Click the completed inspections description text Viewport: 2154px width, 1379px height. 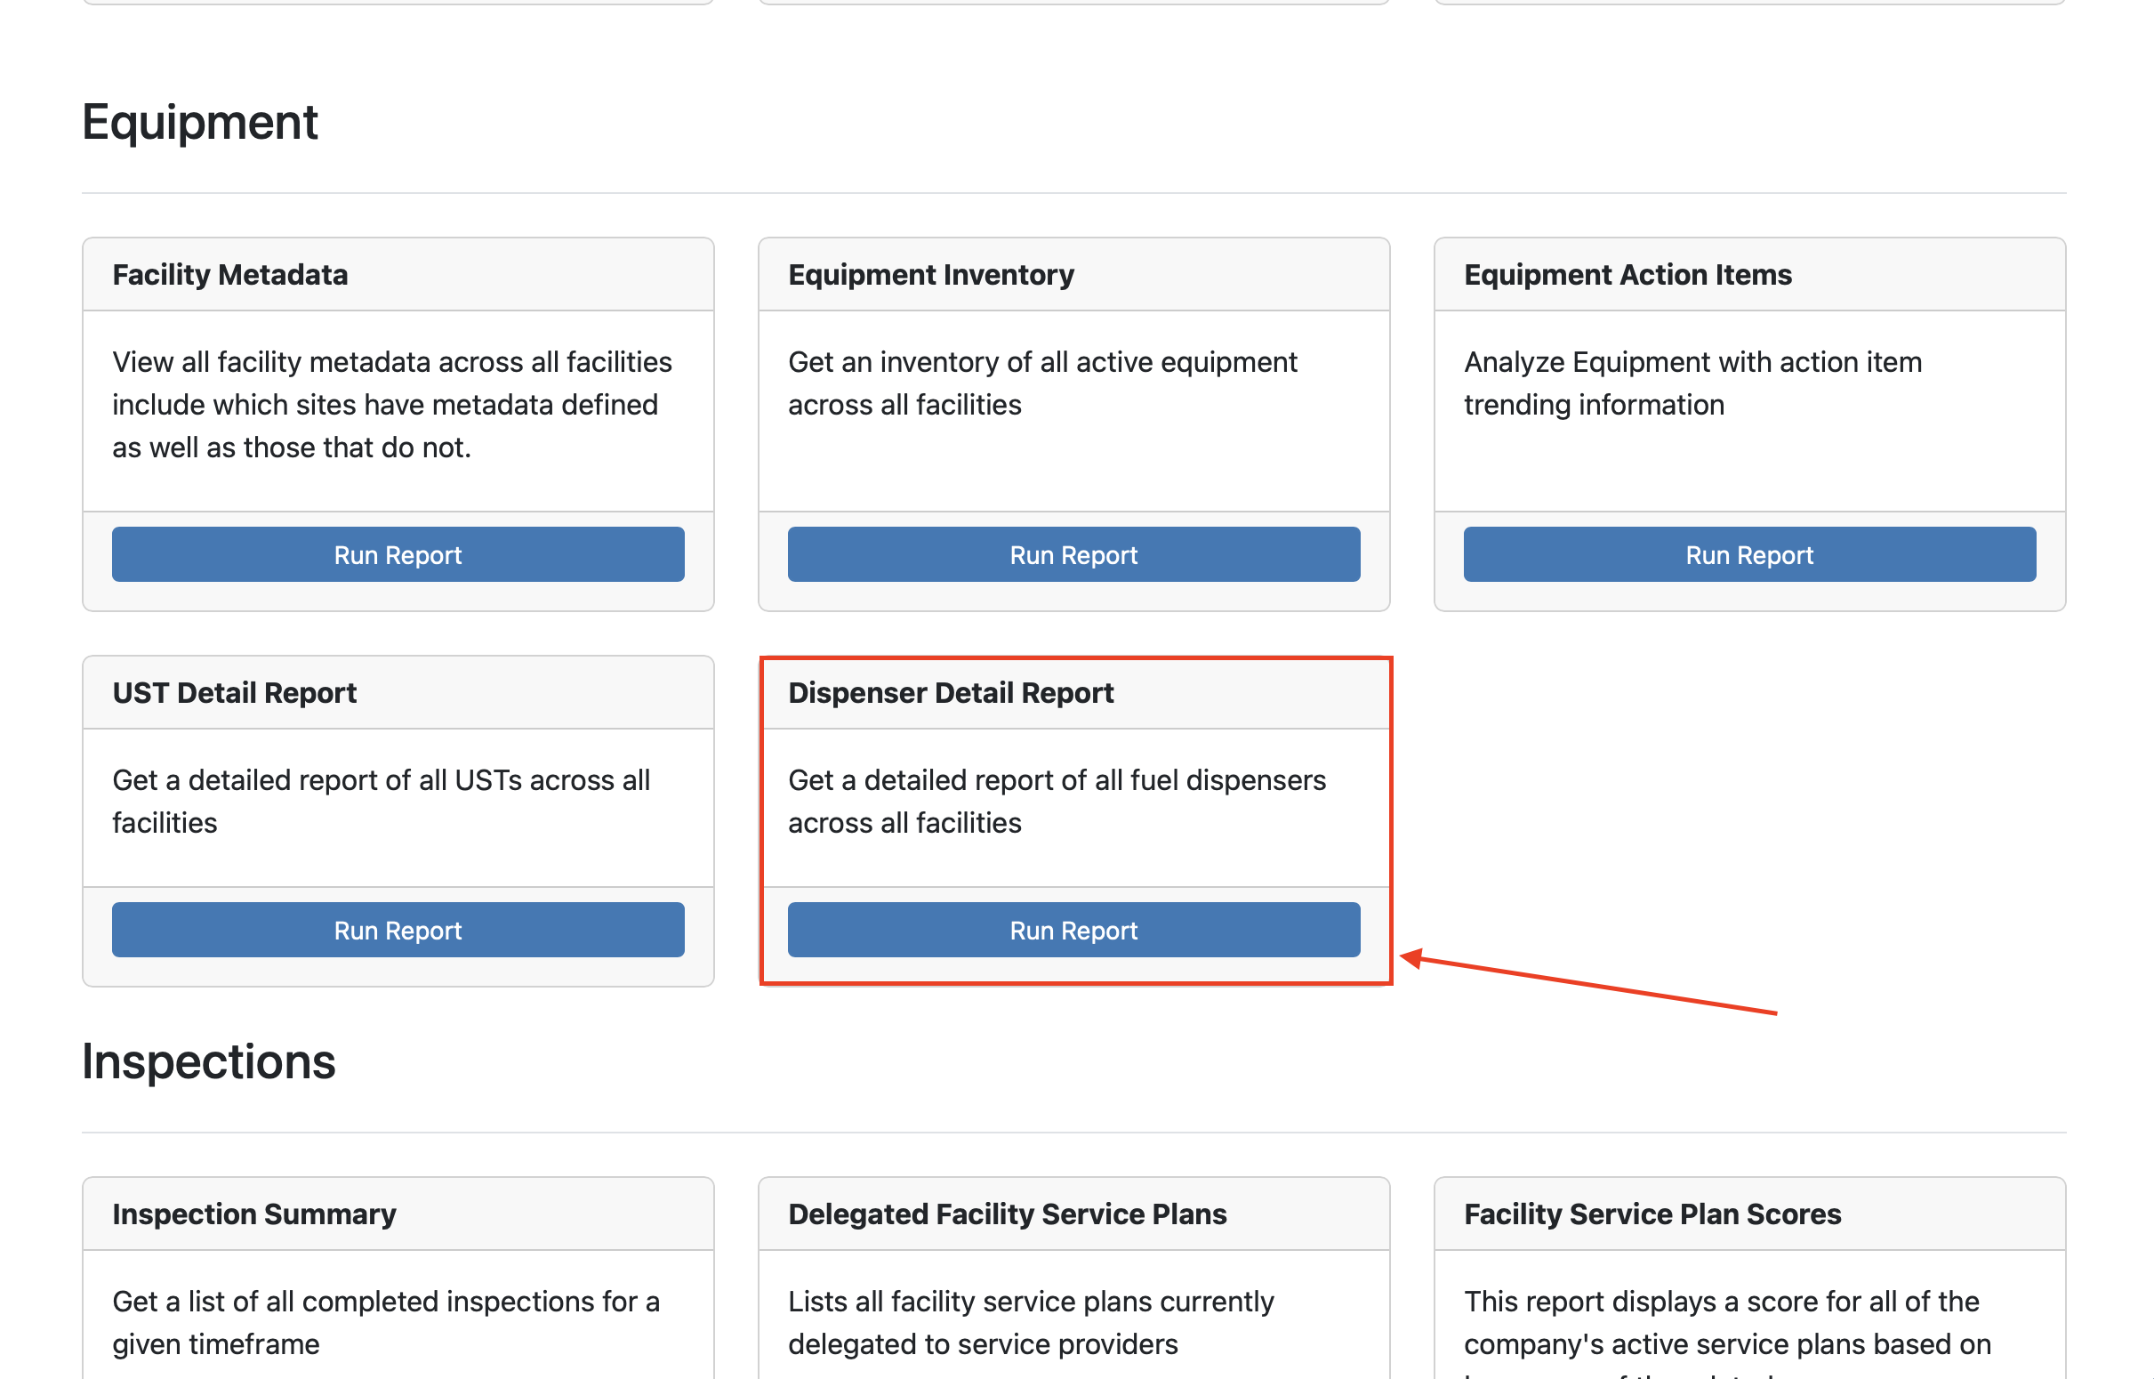(x=386, y=1322)
